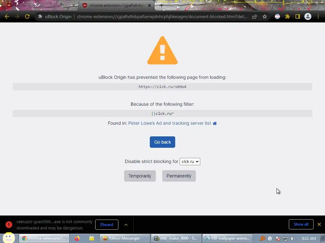The height and width of the screenshot is (243, 325).
Task: Launch Firefox from the taskbar
Action: point(77,238)
